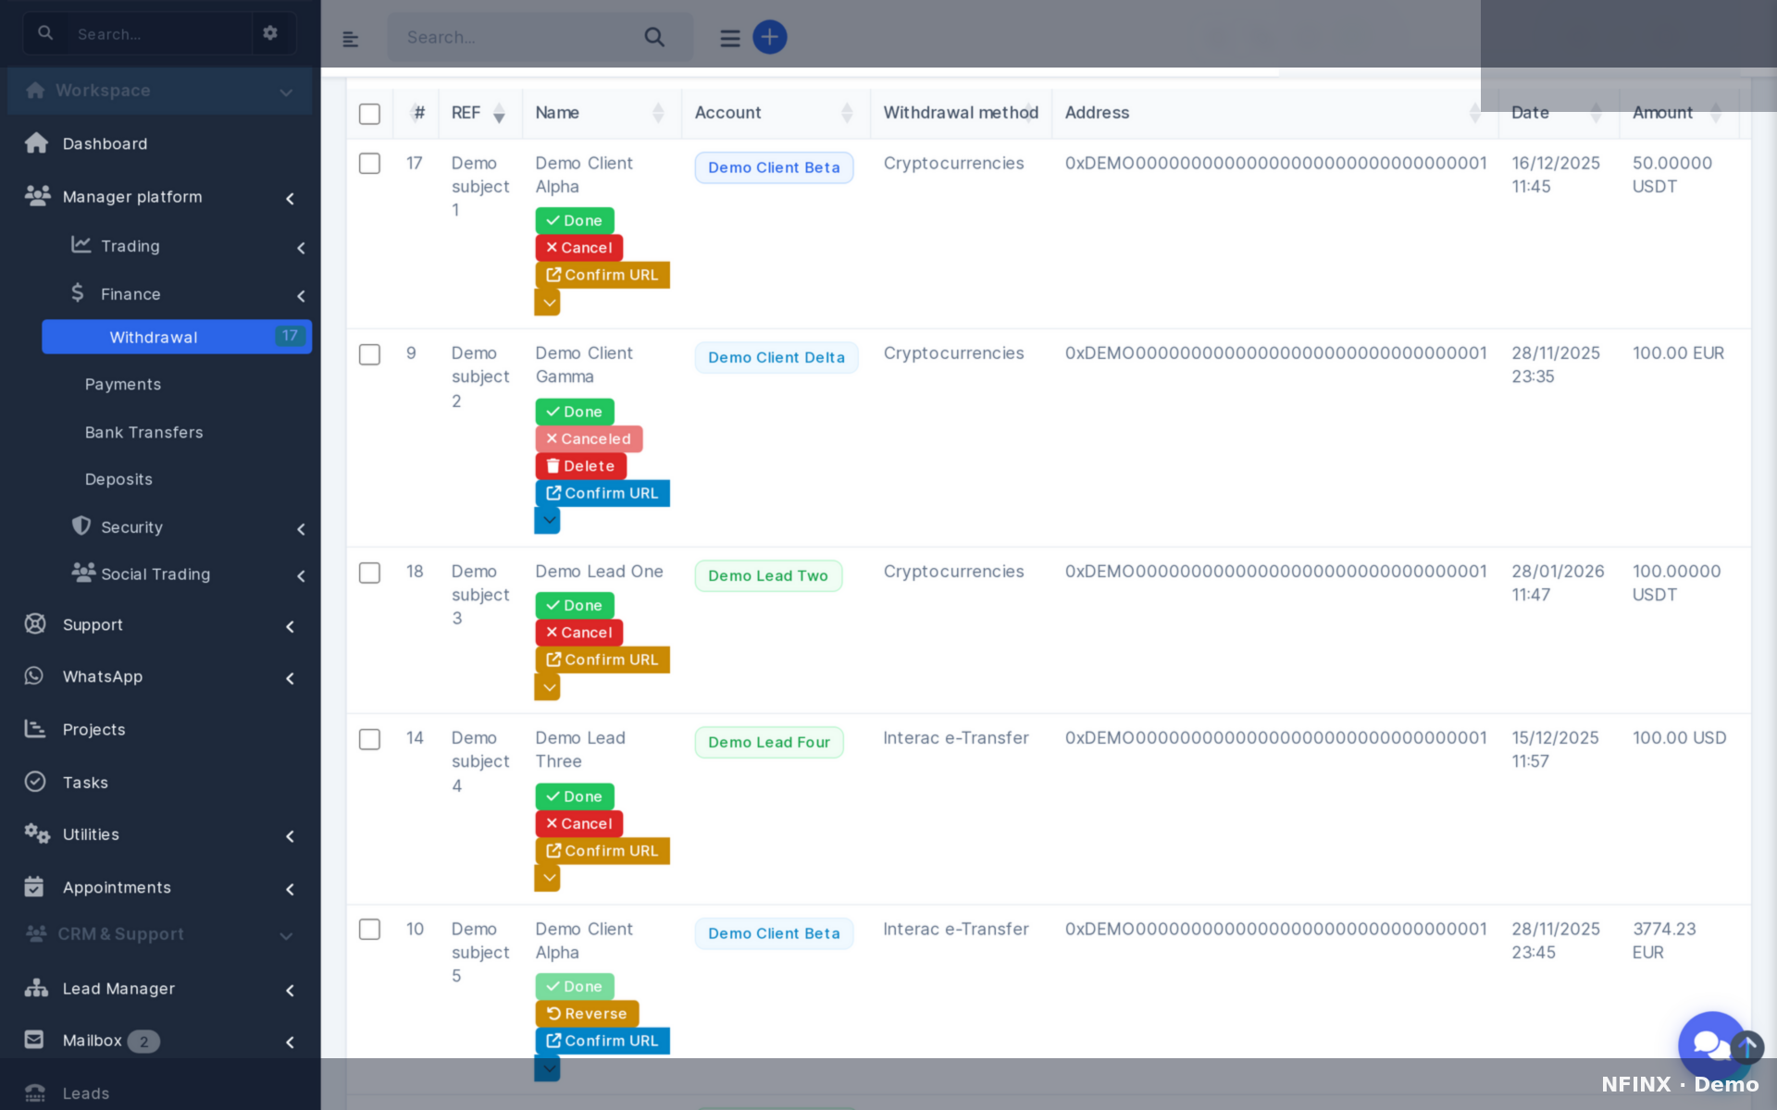Open dropdown arrow under row 14 Confirm URL

(548, 878)
